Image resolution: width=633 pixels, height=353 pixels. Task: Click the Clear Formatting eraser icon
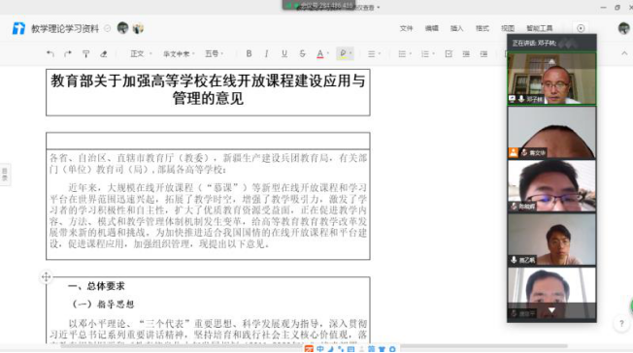104,53
